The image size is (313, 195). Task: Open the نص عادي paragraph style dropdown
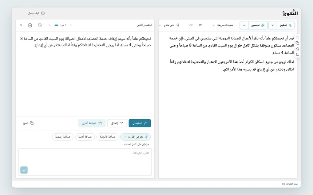[169, 25]
